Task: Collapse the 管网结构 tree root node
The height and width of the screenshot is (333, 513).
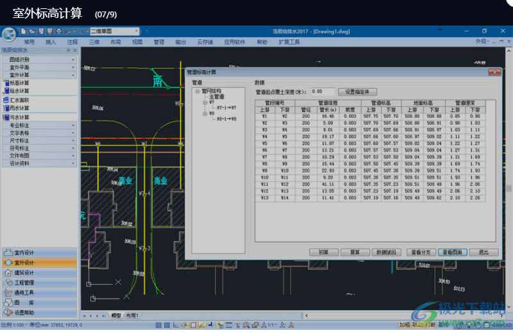Action: [x=198, y=91]
